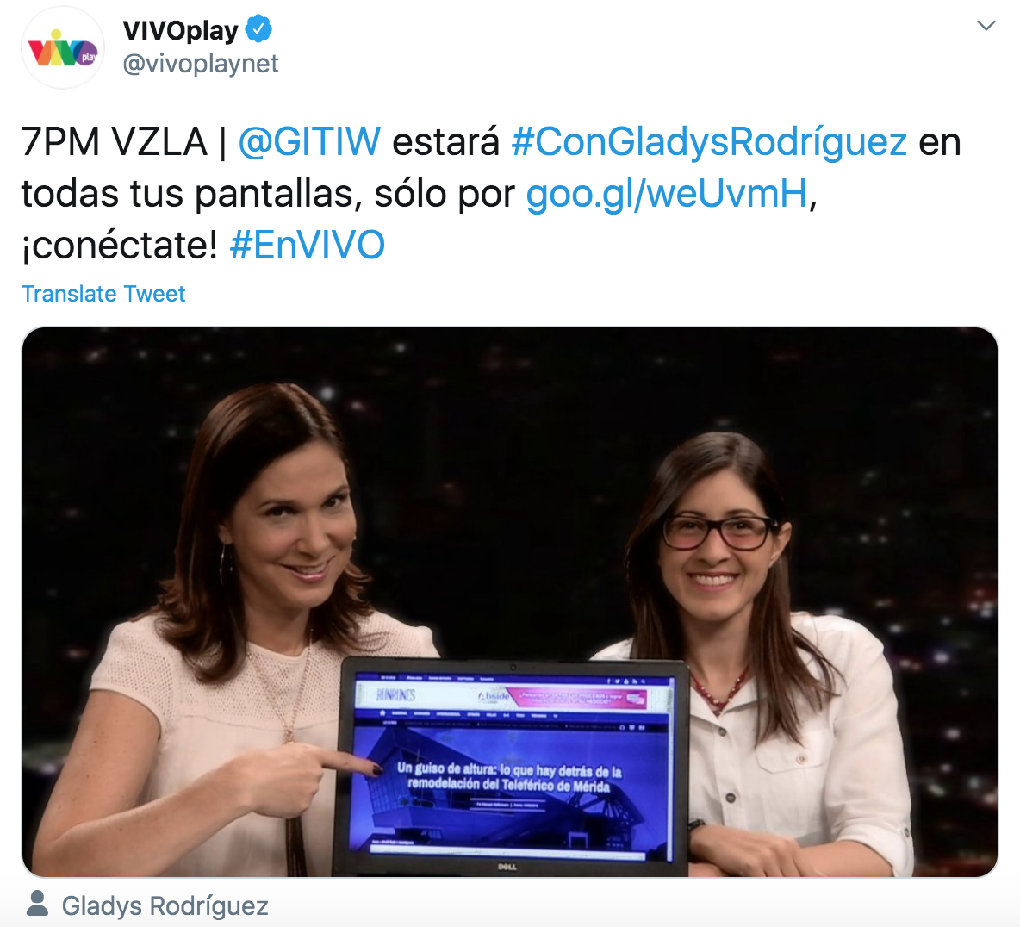Open the VIVOplay account name
The width and height of the screenshot is (1020, 927).
pyautogui.click(x=180, y=30)
